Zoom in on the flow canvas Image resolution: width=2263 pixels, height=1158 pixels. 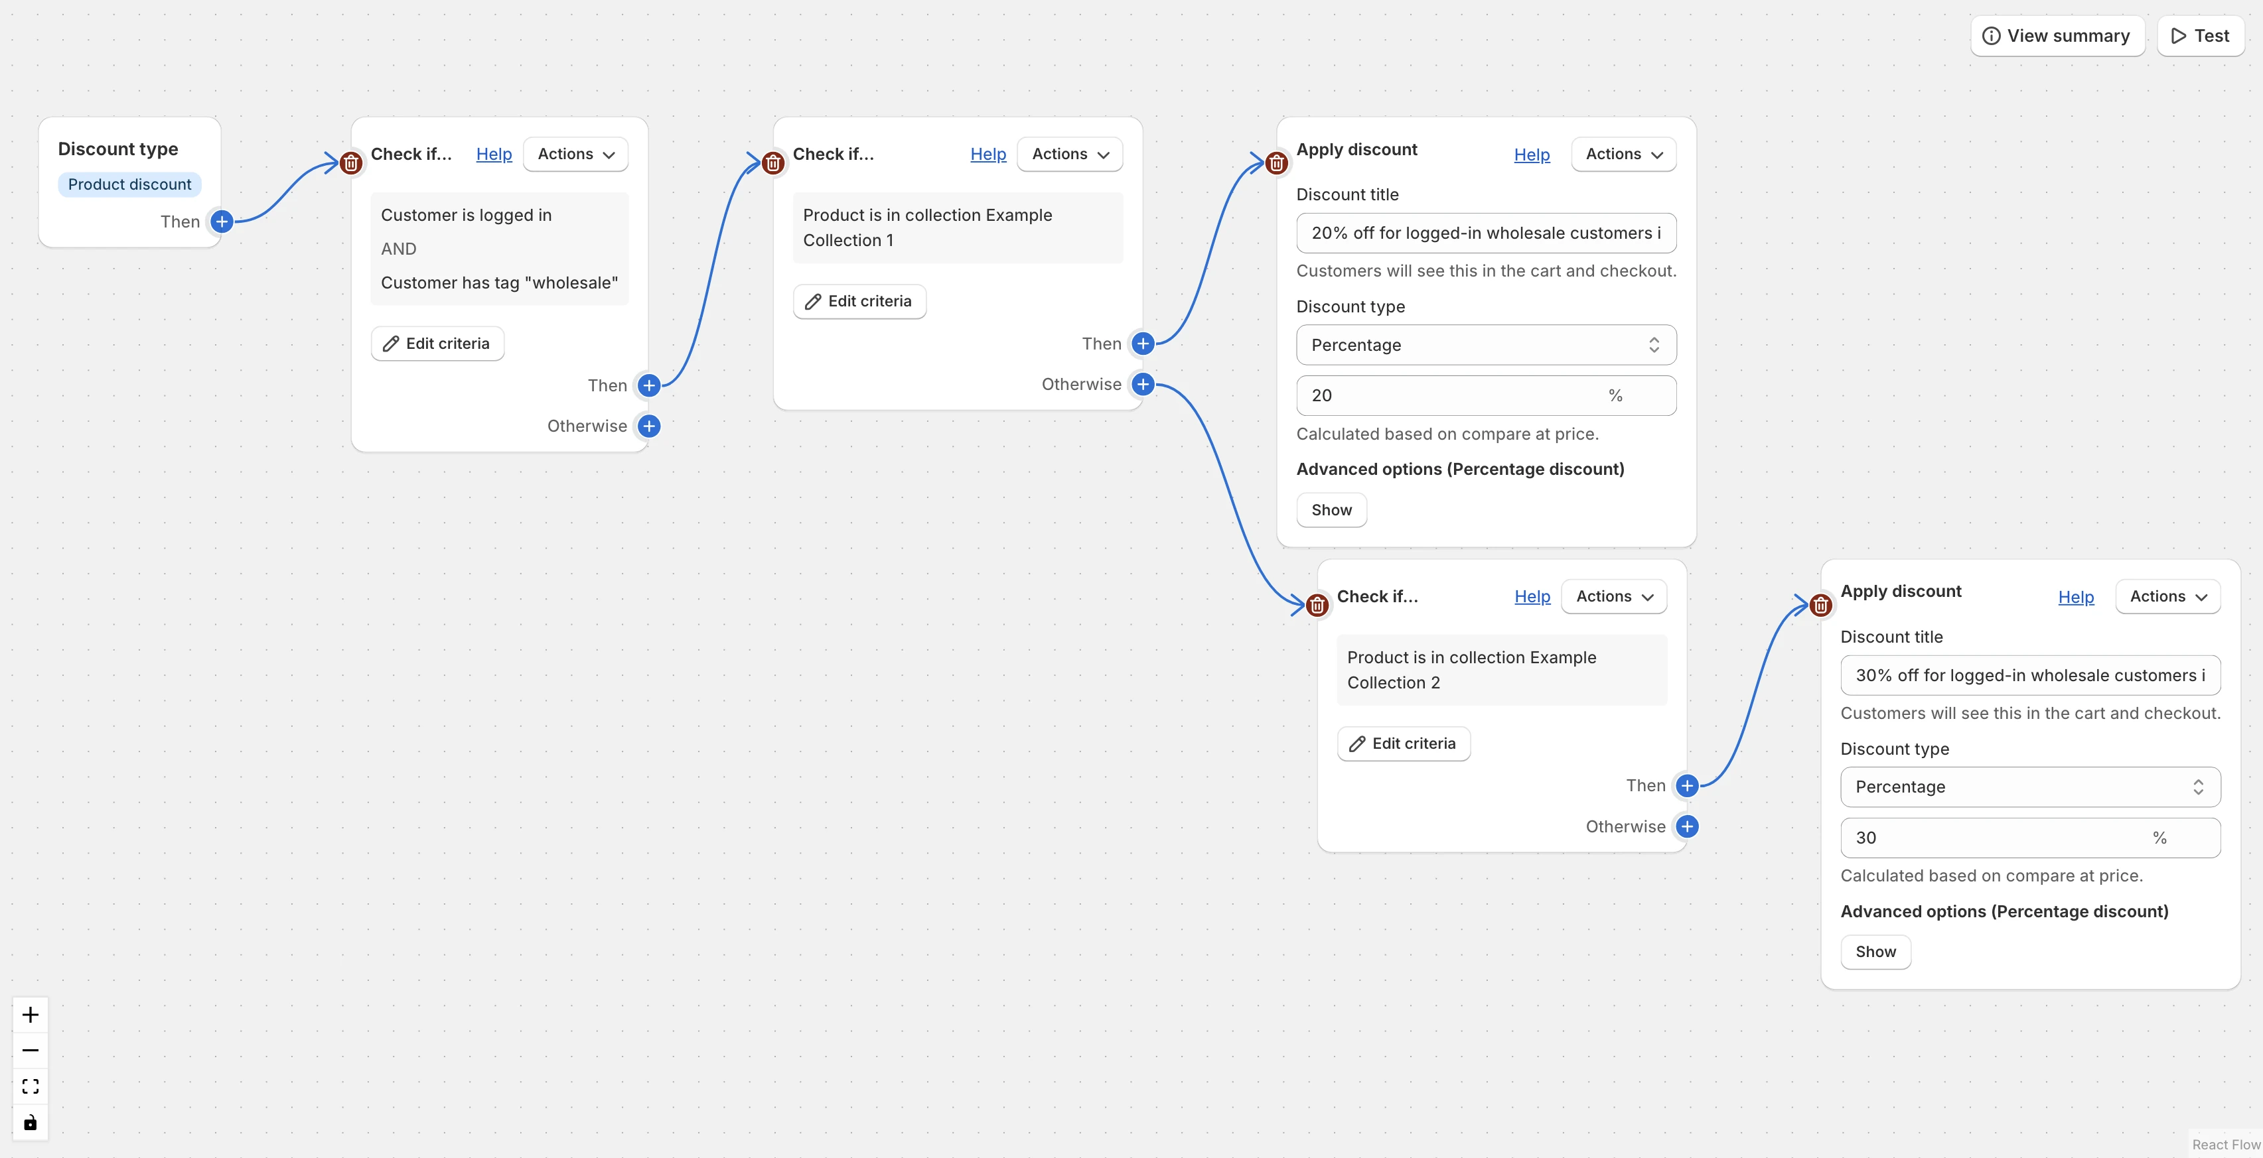pos(30,1014)
